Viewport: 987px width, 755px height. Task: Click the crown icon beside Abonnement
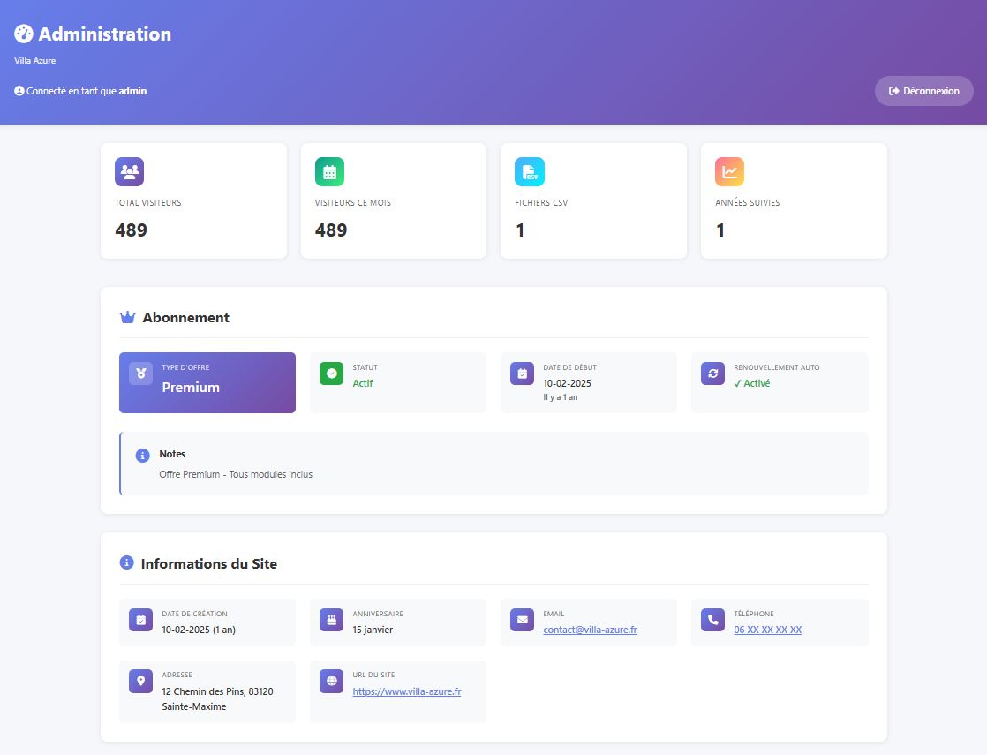pos(127,317)
